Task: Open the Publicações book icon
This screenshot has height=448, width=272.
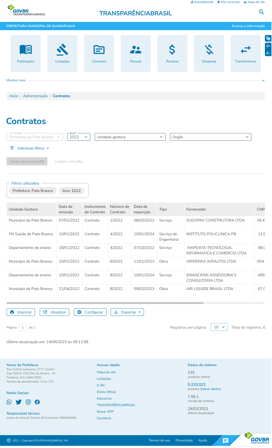Action: 26,50
